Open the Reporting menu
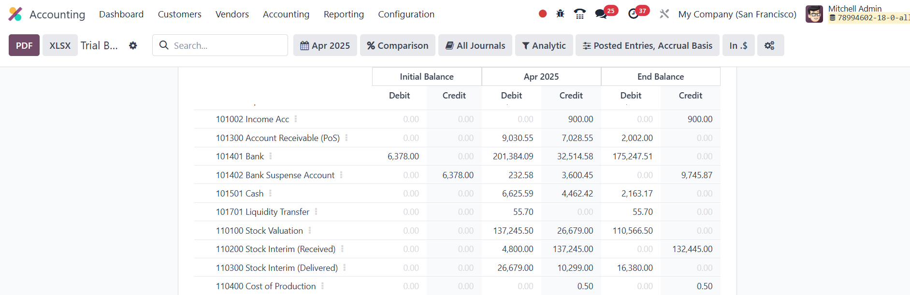The image size is (910, 295). pyautogui.click(x=344, y=14)
